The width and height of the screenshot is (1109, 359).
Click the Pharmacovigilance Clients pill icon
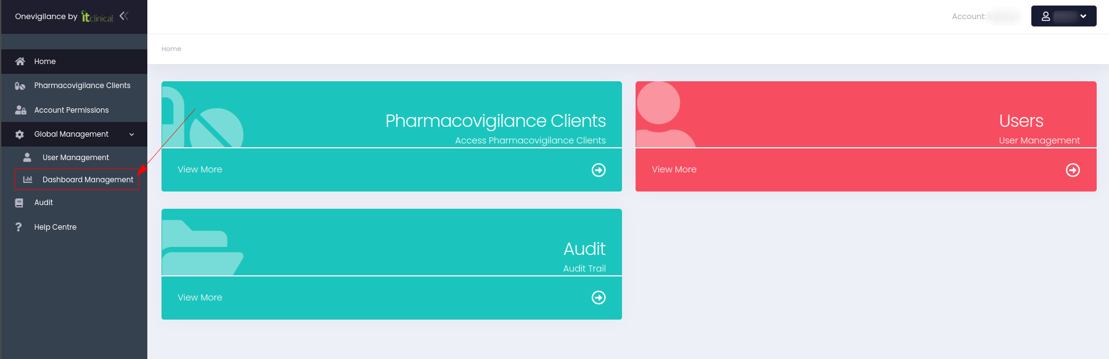(20, 86)
